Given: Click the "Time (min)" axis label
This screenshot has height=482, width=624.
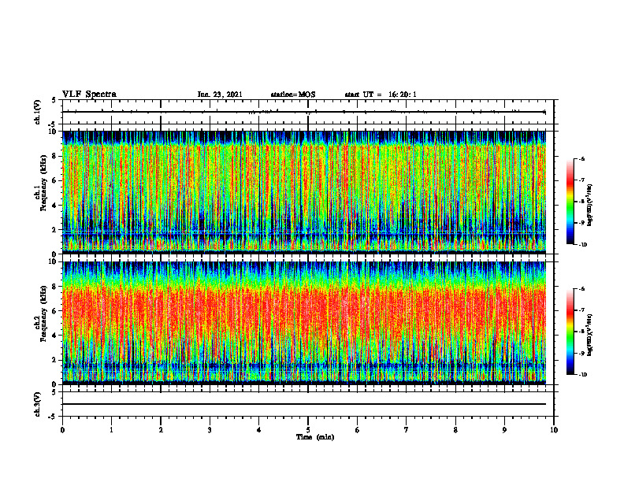Looking at the screenshot, I should [x=315, y=437].
